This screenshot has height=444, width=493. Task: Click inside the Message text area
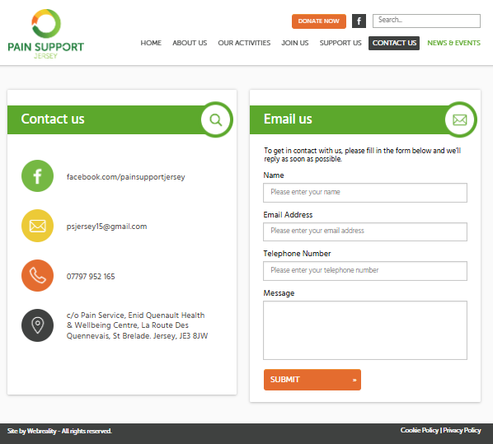click(365, 330)
